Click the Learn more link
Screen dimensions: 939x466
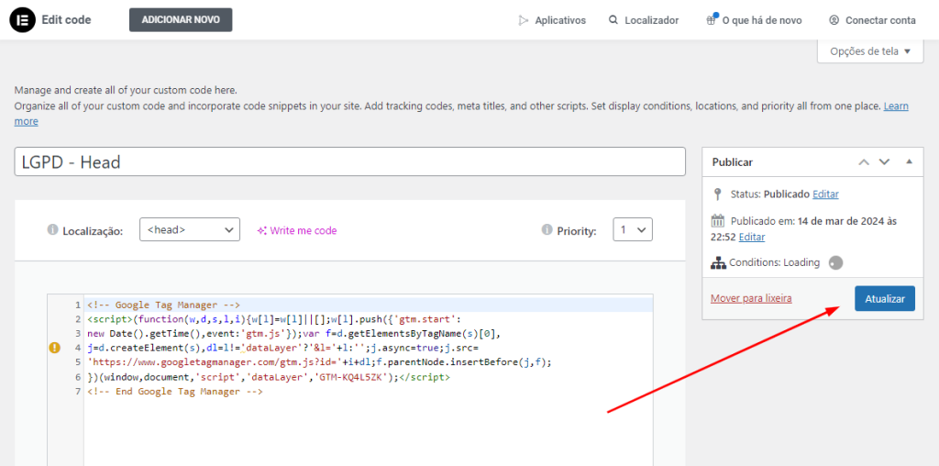point(897,106)
